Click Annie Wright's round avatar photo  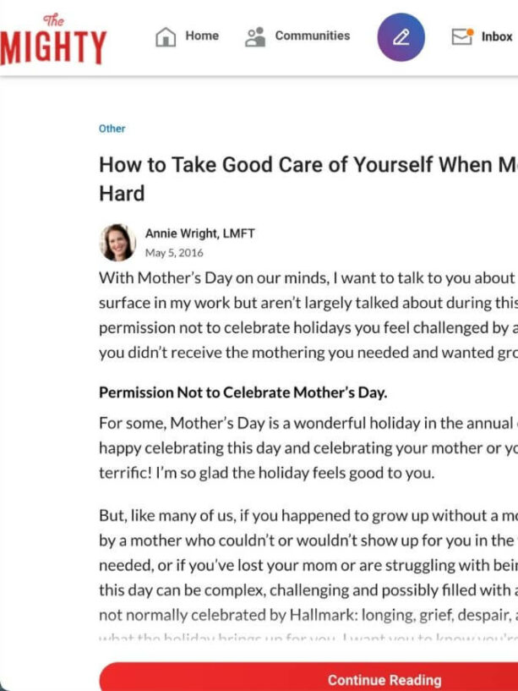point(117,243)
